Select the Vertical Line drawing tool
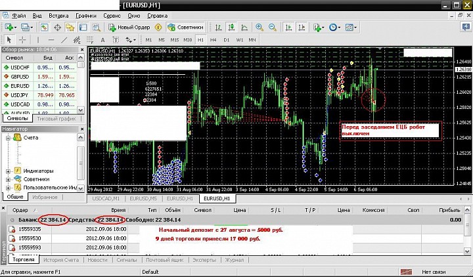The height and width of the screenshot is (277, 473). coord(38,40)
